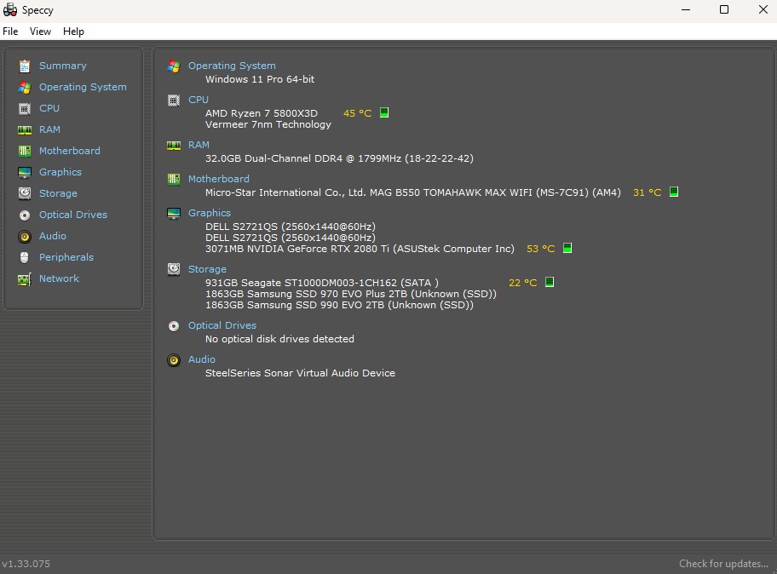Click the Samsung SSD 990 EVO 2TB row
The height and width of the screenshot is (574, 777).
coord(339,305)
